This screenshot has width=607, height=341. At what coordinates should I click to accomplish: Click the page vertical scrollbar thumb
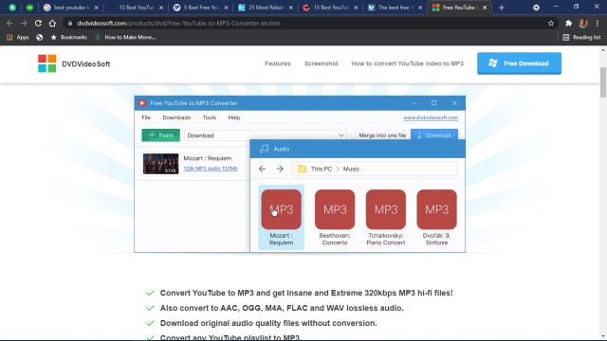point(603,82)
